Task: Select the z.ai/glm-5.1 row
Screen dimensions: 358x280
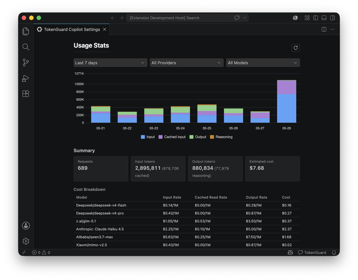Action: [x=187, y=221]
